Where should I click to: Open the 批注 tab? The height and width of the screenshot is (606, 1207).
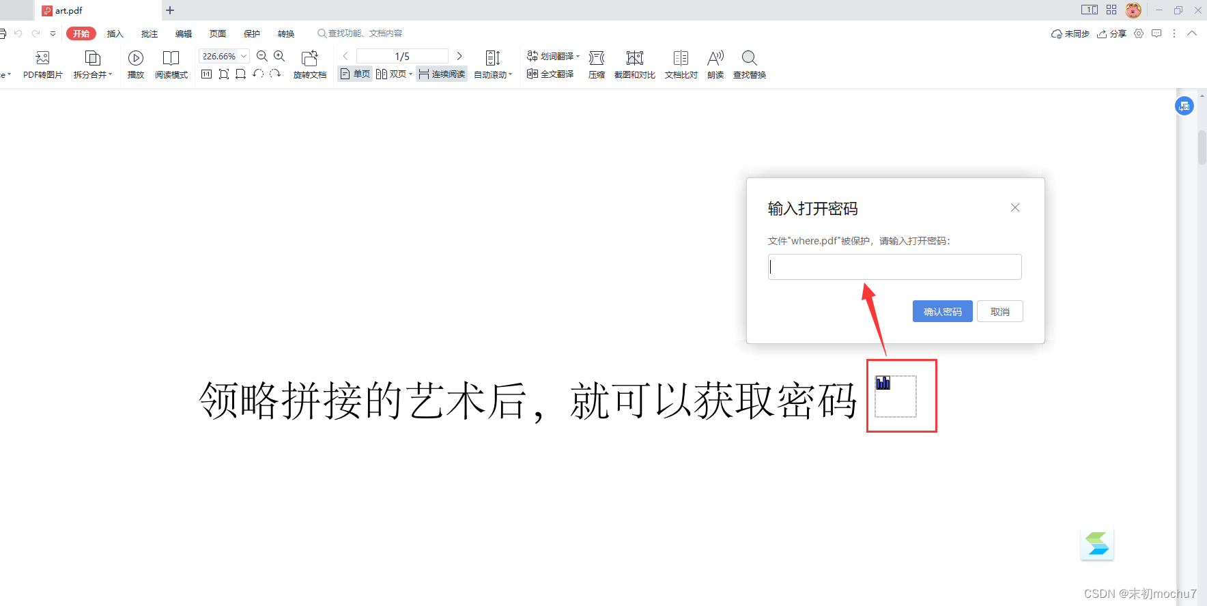click(x=150, y=33)
